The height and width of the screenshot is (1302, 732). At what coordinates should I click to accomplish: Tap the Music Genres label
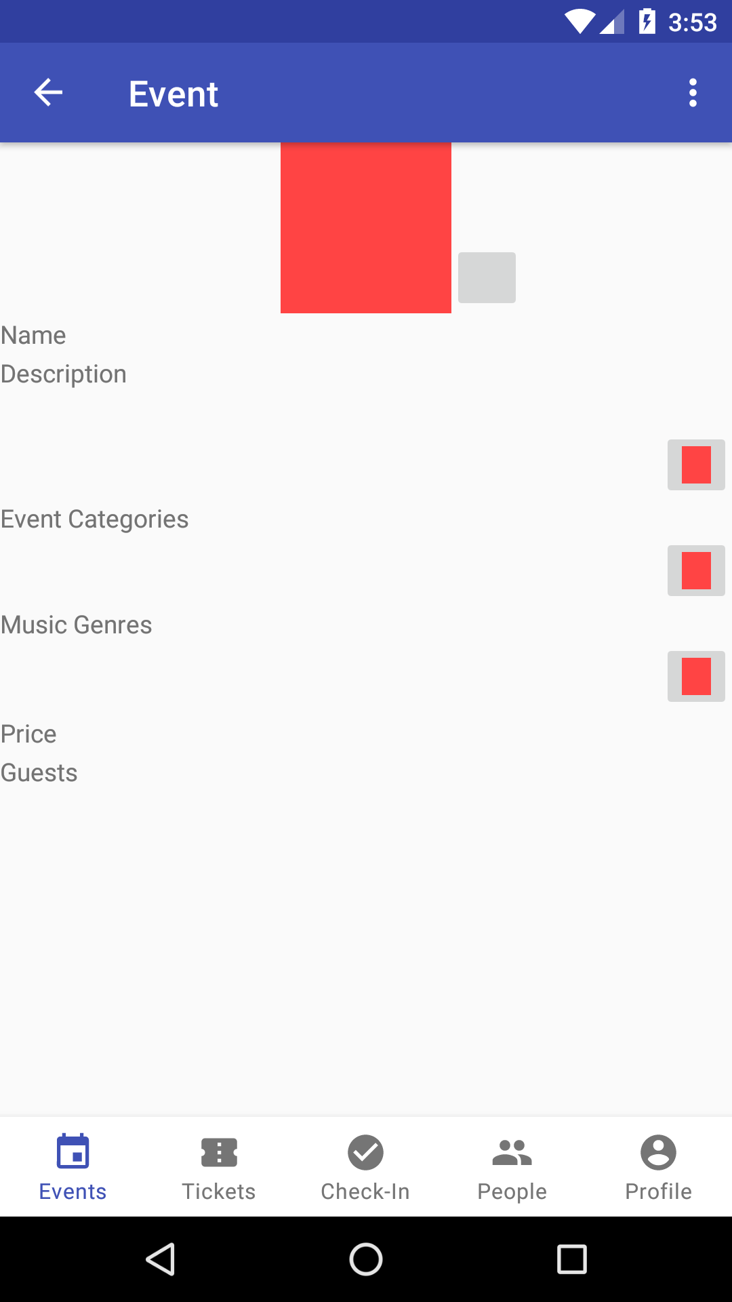pyautogui.click(x=77, y=625)
